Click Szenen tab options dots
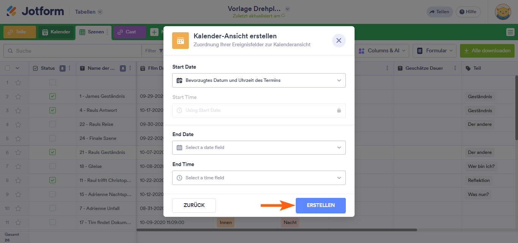The width and height of the screenshot is (518, 243). point(107,32)
